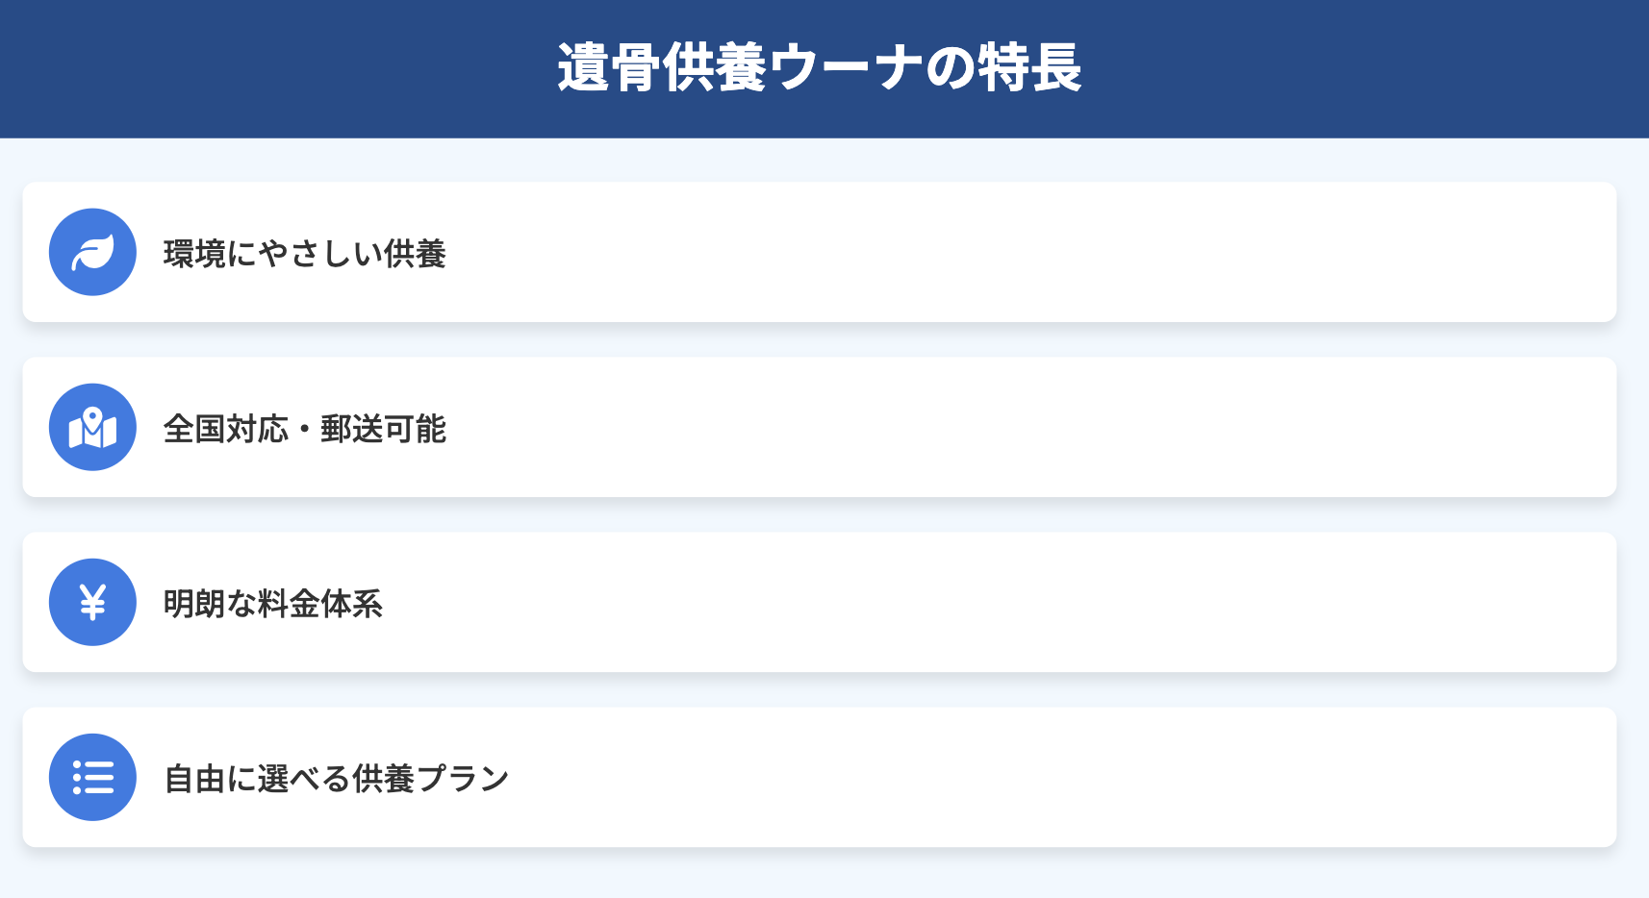Click the 自由に選べる供養プラン label
The height and width of the screenshot is (898, 1649).
point(336,779)
